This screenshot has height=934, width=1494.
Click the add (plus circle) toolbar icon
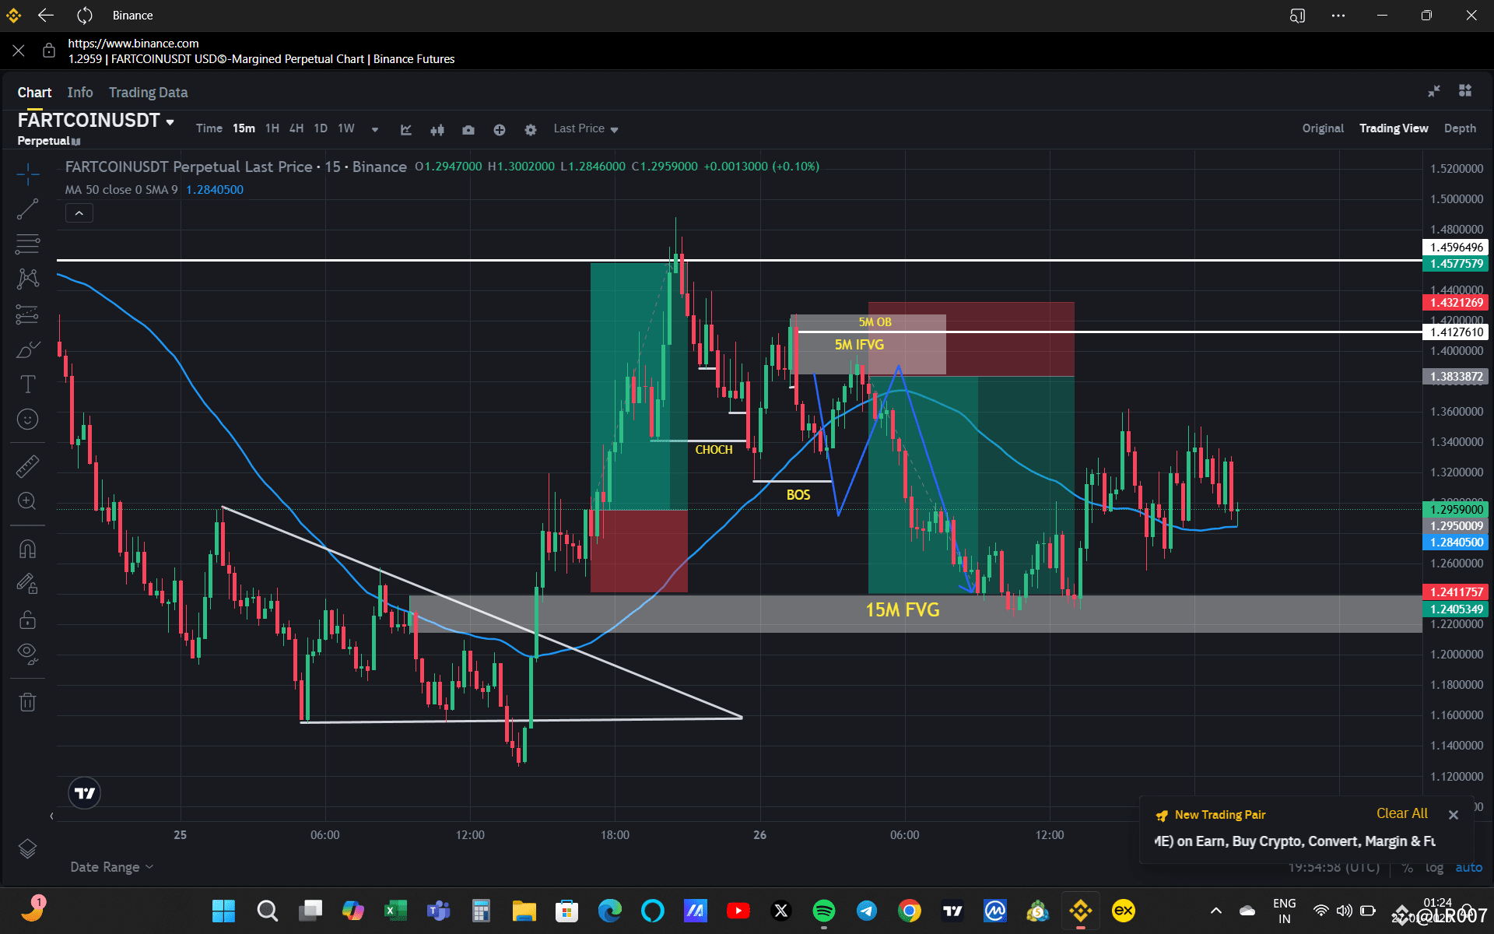point(500,129)
